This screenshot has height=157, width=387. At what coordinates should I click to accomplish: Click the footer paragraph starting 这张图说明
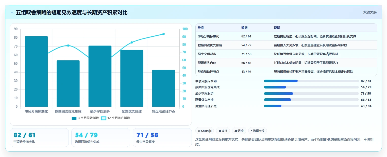coord(284,142)
